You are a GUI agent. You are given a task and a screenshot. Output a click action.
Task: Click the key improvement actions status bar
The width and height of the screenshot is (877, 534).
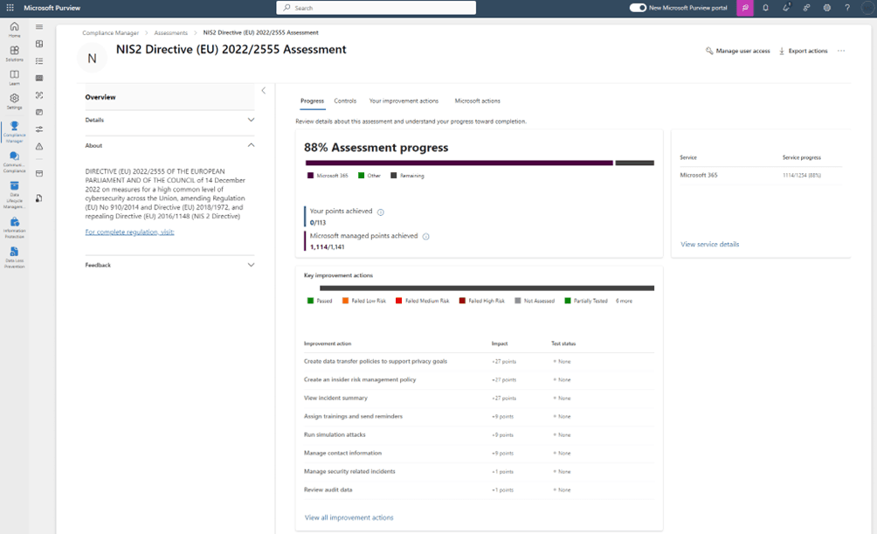(x=487, y=288)
